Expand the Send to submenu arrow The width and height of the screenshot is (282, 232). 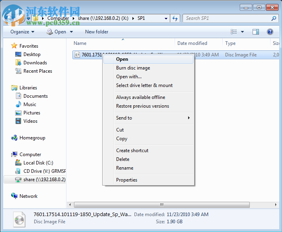point(189,118)
